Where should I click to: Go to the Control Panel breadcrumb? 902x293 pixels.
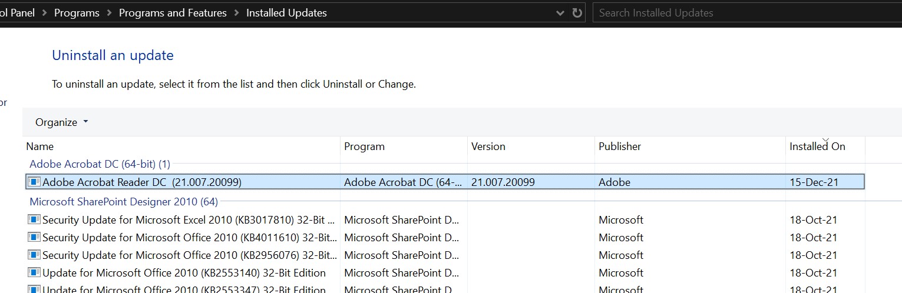pos(17,13)
